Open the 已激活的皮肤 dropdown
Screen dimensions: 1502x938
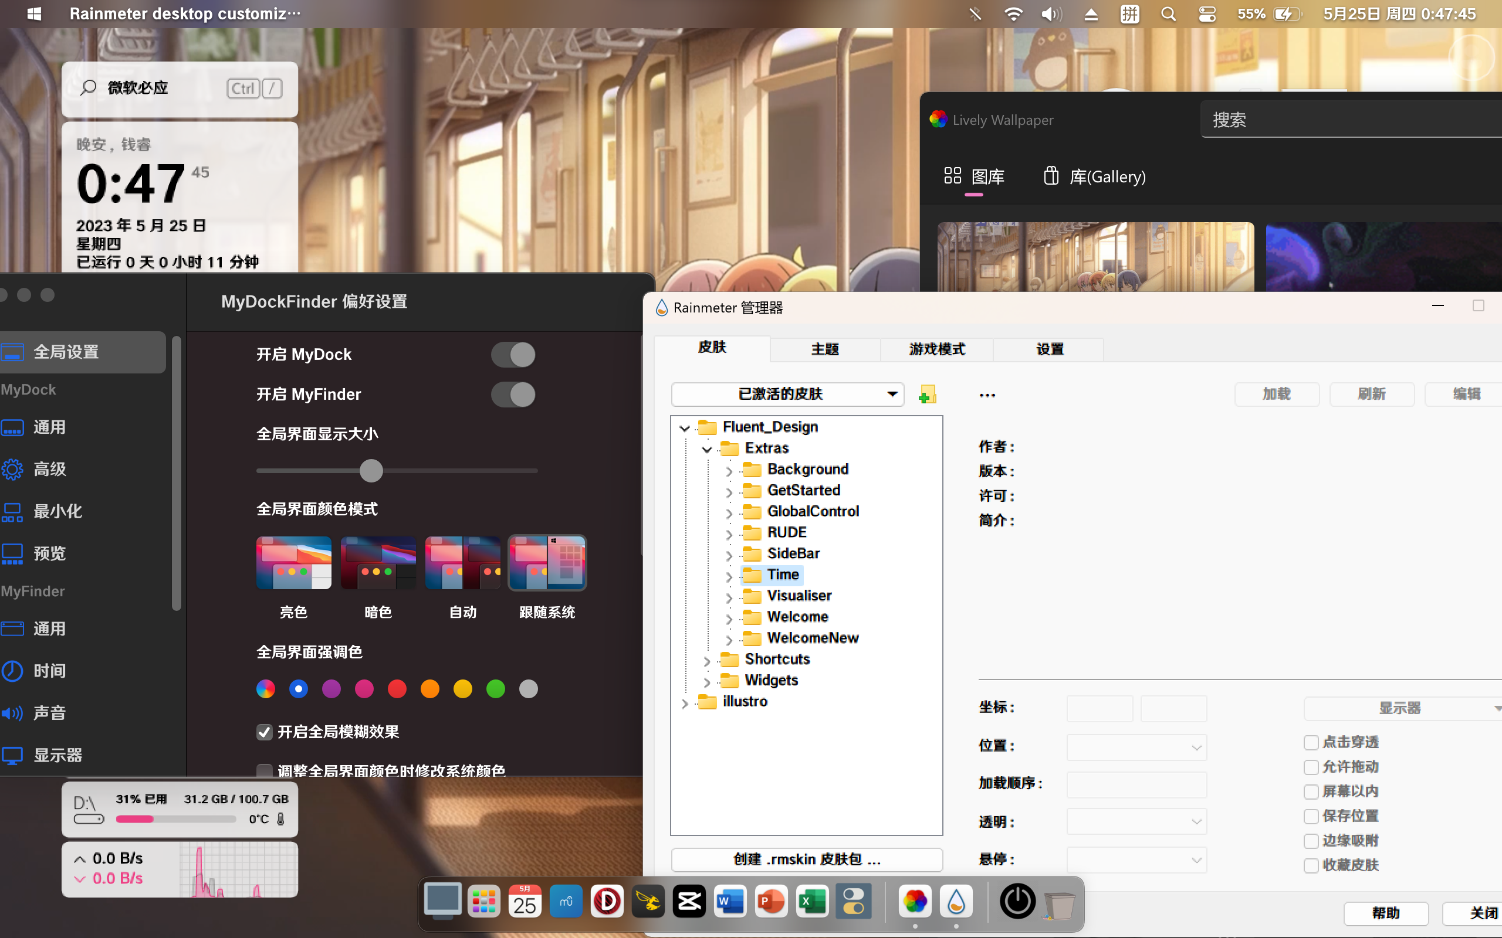pos(787,394)
